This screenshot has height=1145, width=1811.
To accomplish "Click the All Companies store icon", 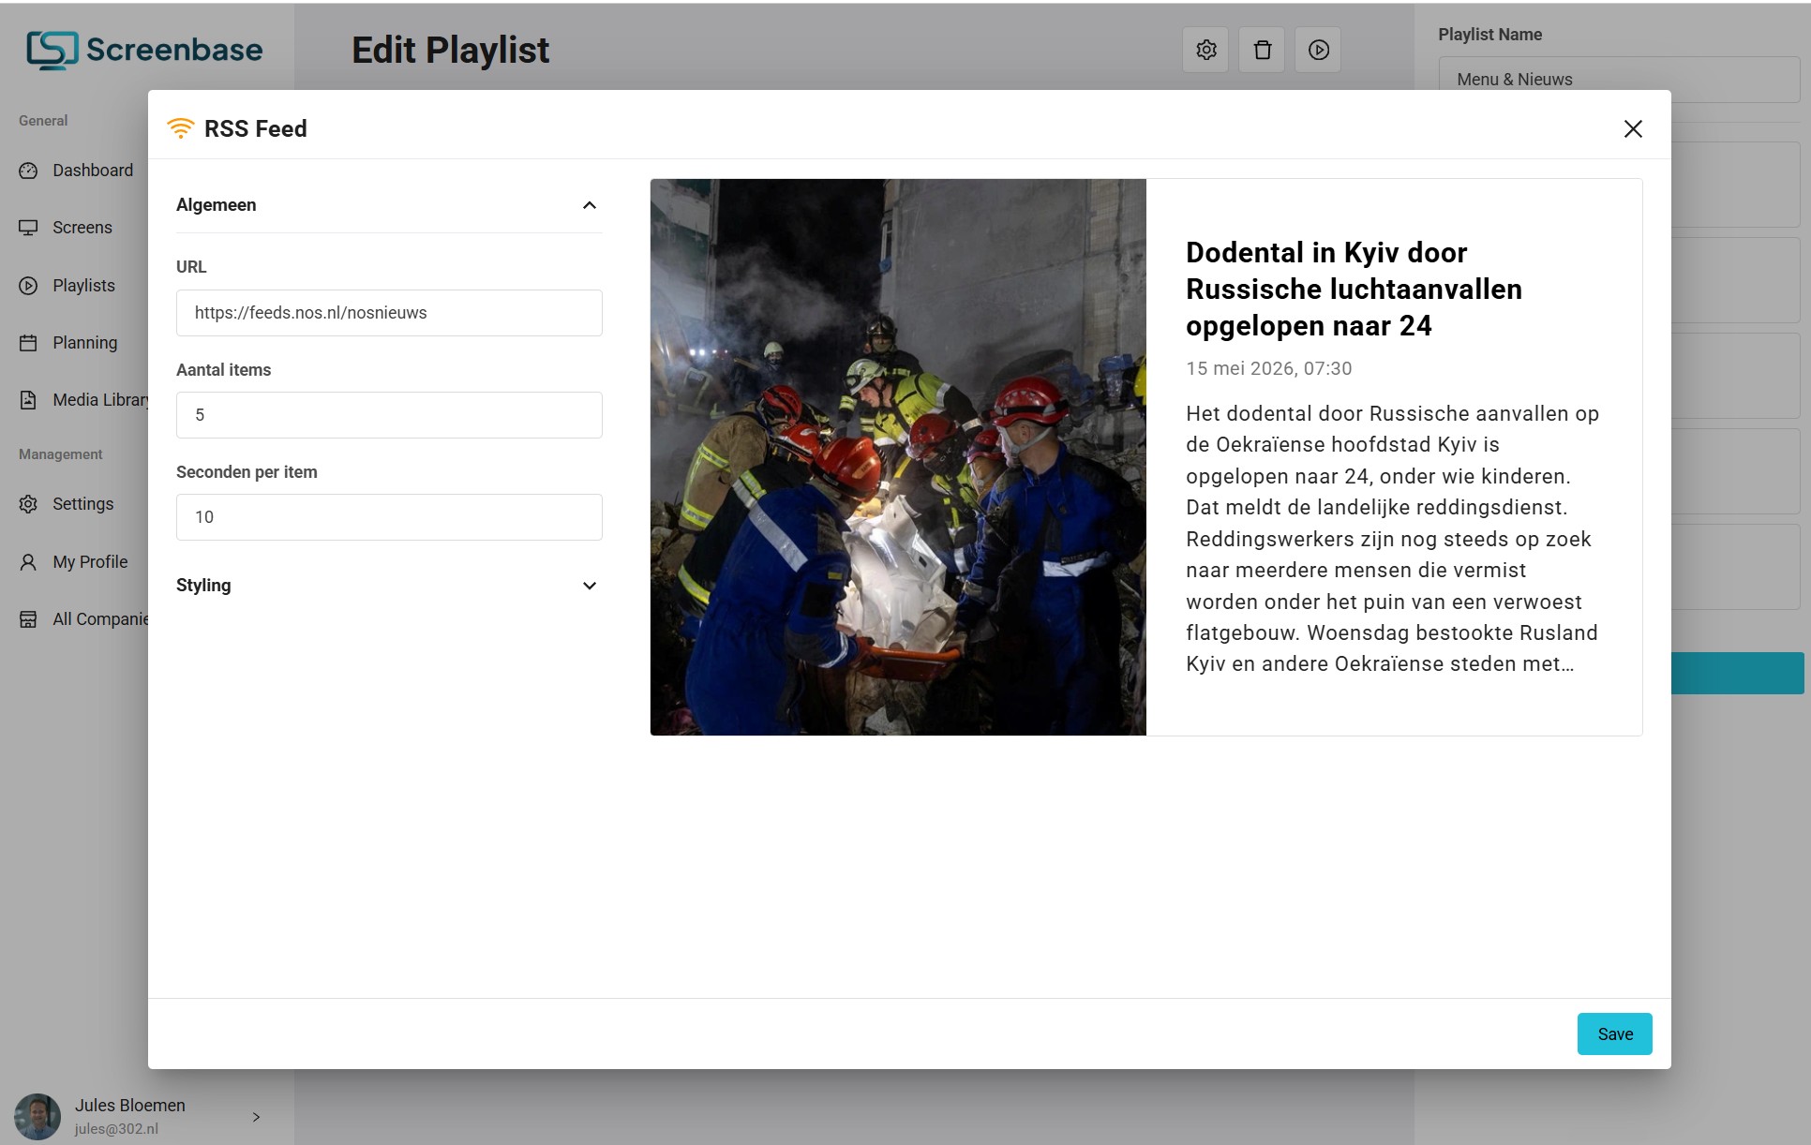I will [28, 619].
